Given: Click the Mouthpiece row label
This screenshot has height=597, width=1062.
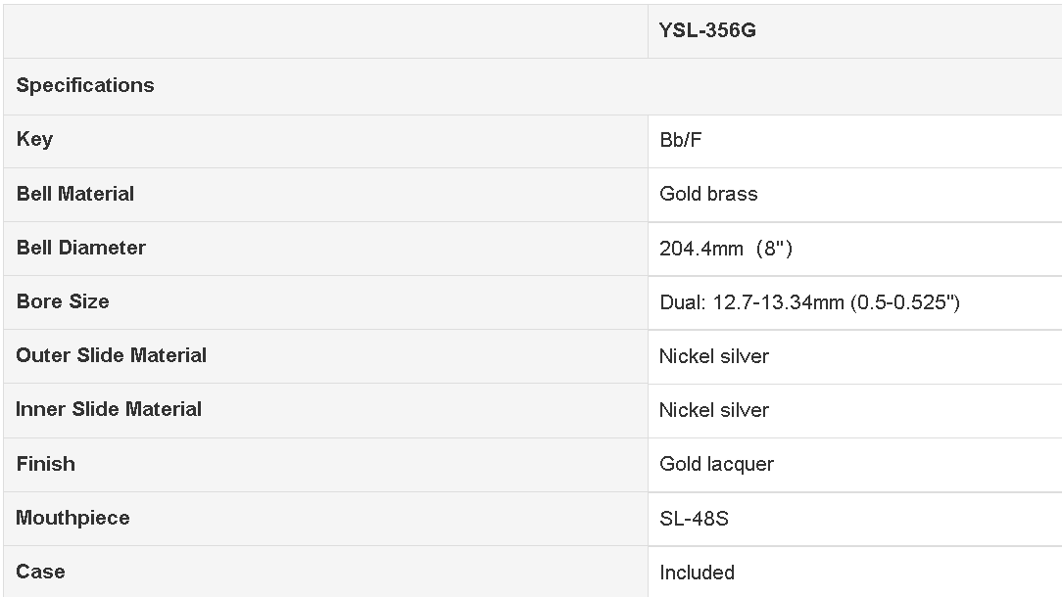Looking at the screenshot, I should pyautogui.click(x=72, y=519).
